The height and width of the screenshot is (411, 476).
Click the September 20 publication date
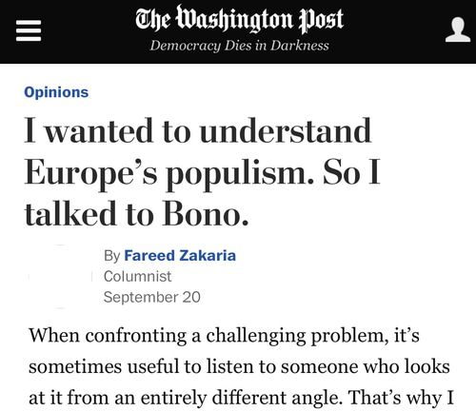click(x=152, y=297)
